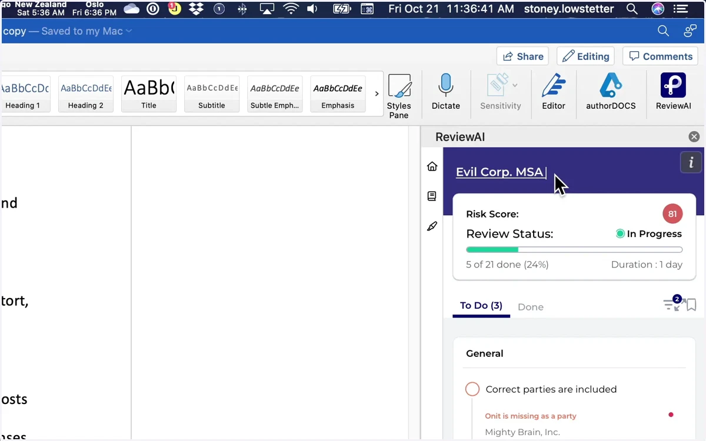Switch to the Done tab
The height and width of the screenshot is (441, 706).
[531, 307]
